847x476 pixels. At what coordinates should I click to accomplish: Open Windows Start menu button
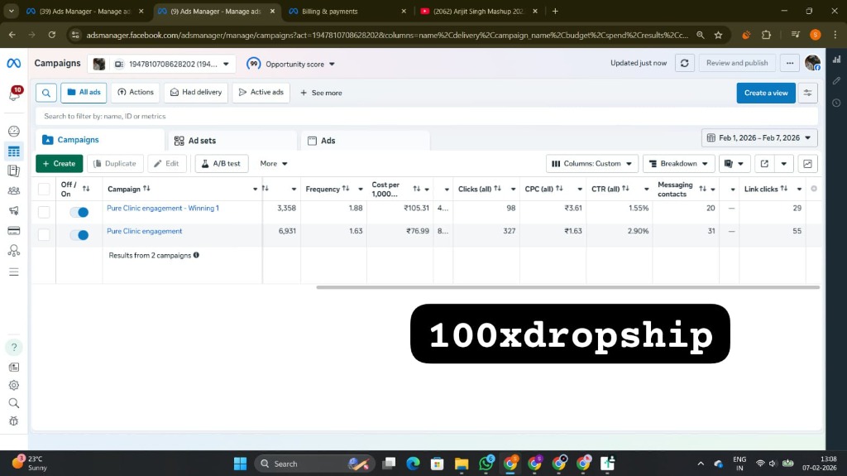point(240,464)
